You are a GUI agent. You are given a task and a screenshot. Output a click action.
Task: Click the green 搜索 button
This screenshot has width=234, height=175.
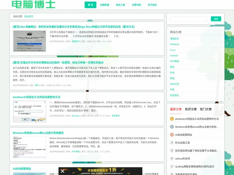coord(216,19)
